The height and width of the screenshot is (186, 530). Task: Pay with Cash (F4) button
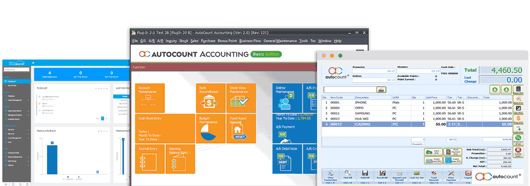pos(433,152)
